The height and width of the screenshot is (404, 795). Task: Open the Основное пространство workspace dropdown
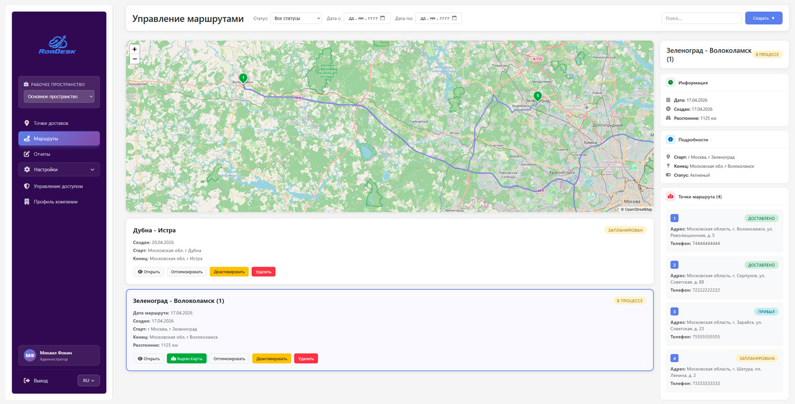click(59, 97)
